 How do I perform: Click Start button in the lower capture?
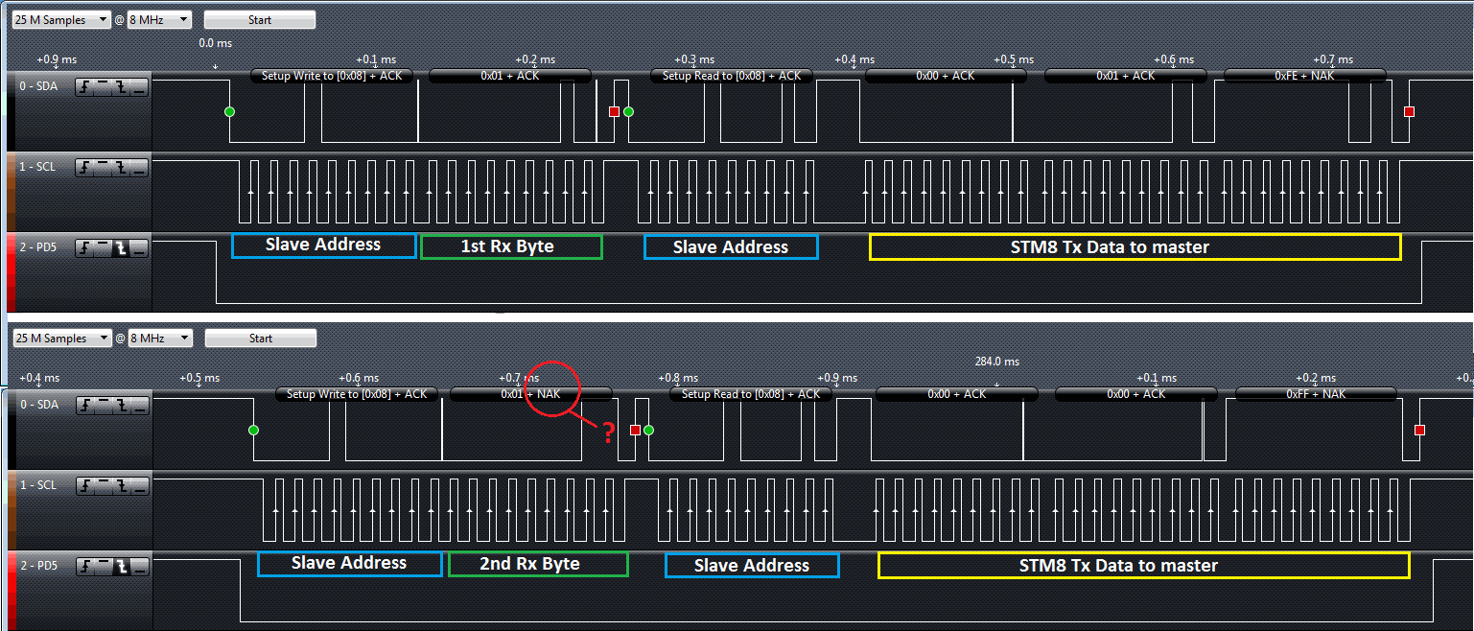point(261,339)
